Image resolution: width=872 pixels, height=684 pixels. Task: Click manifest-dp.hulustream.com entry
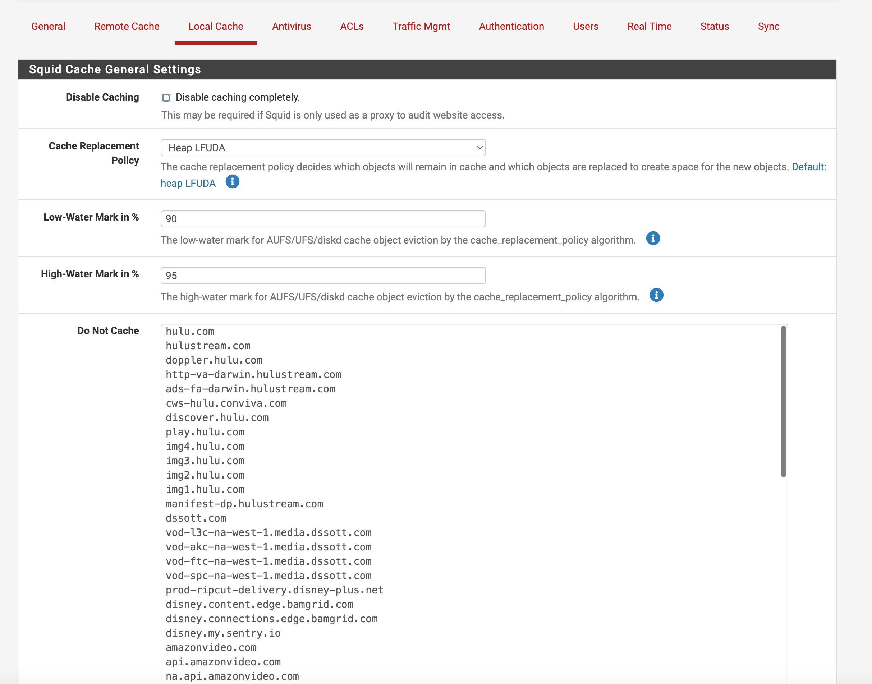coord(244,504)
